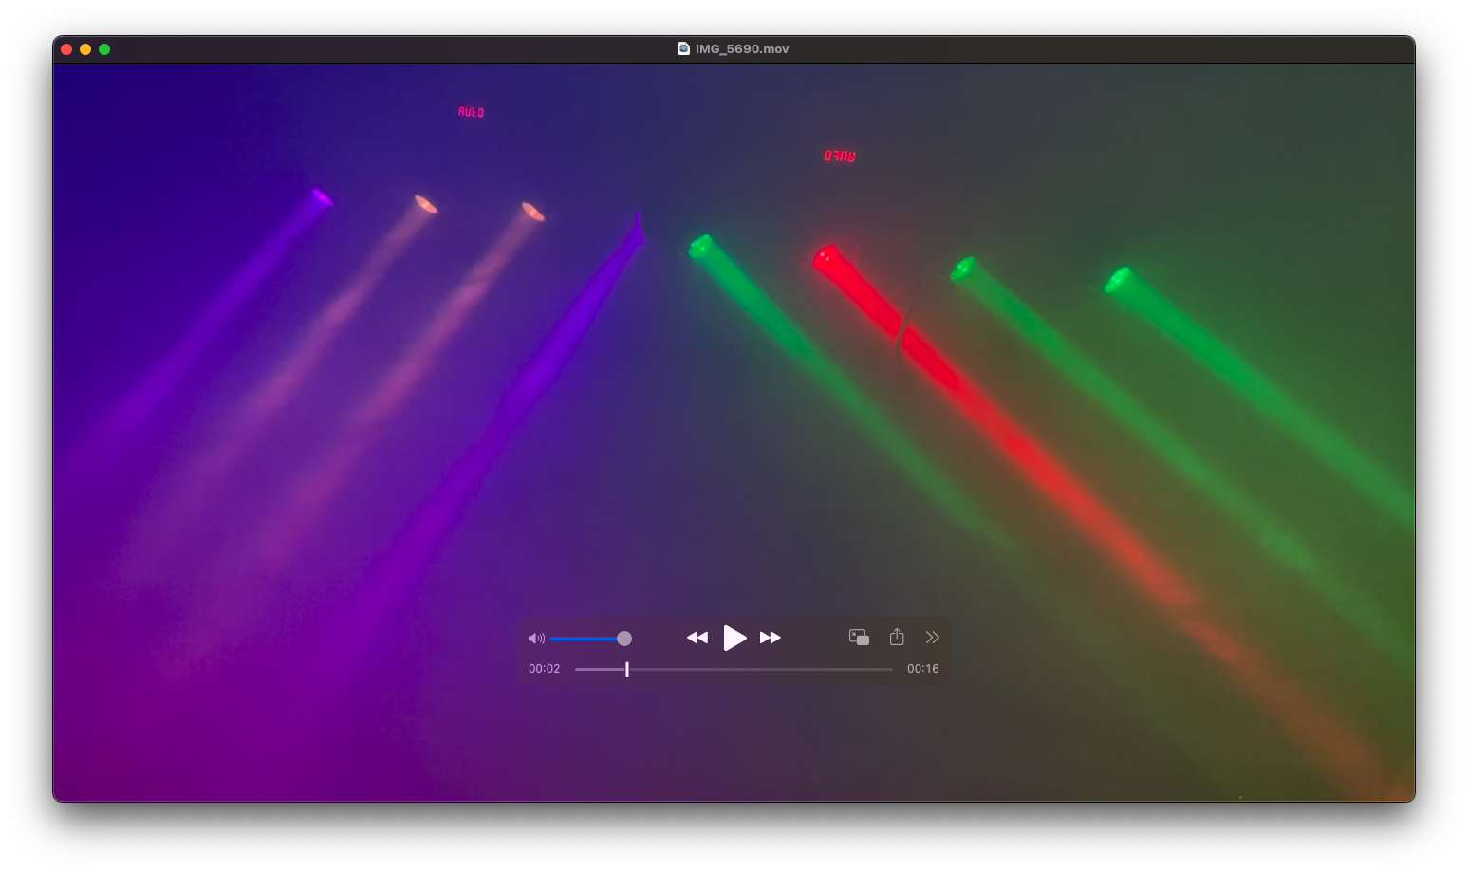
Task: Close the IMG_5690.mov window
Action: 66,49
